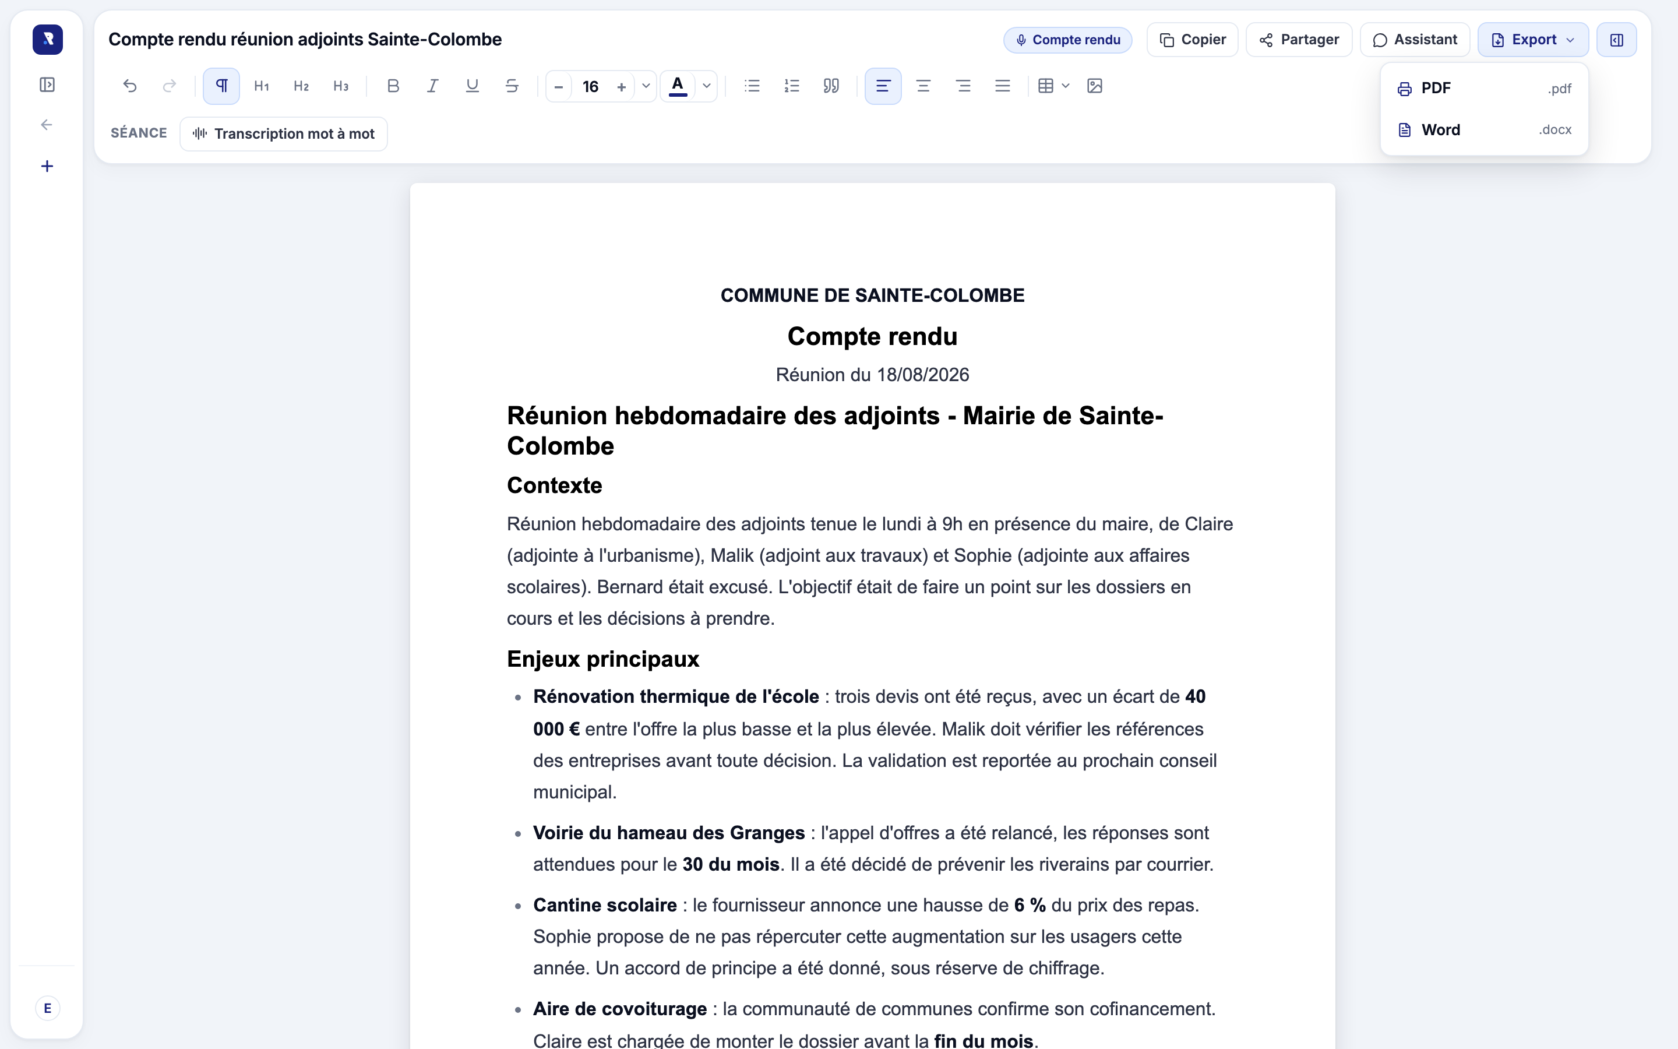Viewport: 1678px width, 1049px height.
Task: Go back with the left arrow icon
Action: [x=47, y=125]
